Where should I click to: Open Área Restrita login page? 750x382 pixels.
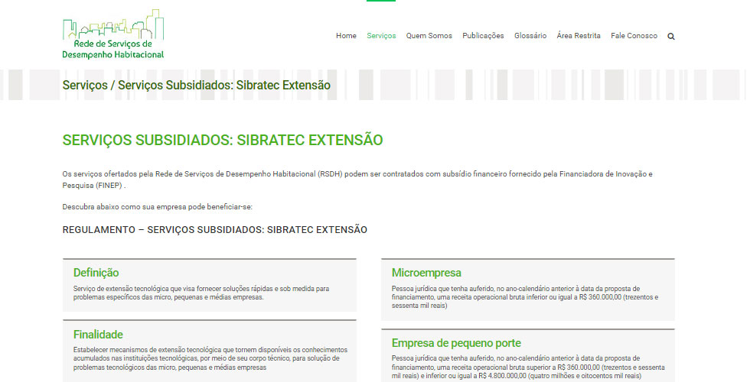click(579, 36)
